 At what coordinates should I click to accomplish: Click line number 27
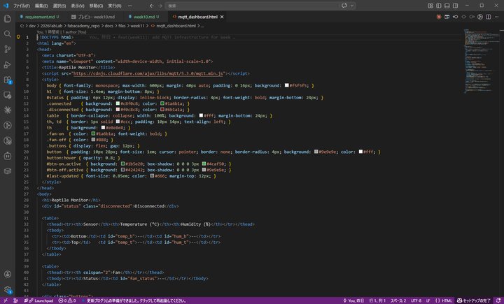pos(26,194)
